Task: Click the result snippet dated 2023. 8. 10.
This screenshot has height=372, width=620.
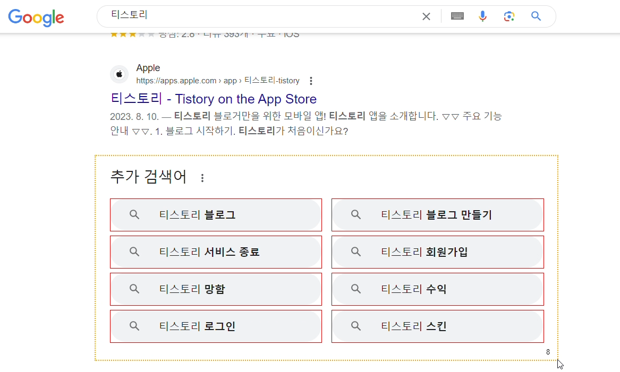Action: coord(305,124)
